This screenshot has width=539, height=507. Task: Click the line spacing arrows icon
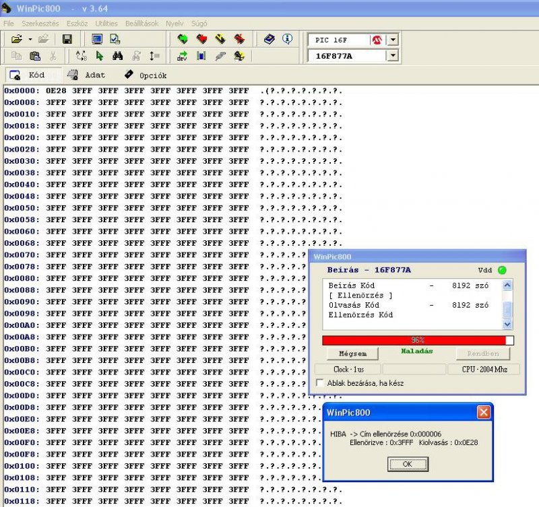[154, 56]
